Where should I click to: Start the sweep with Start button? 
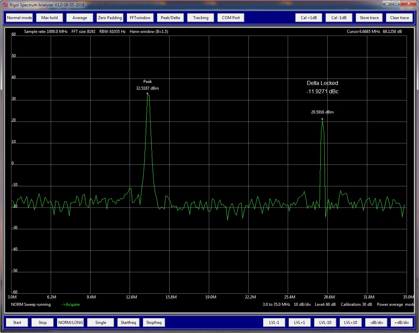click(17, 323)
